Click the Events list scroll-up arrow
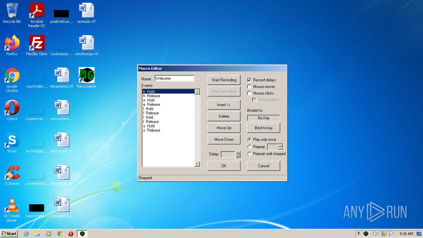Screen dimensions: 423x238 pyautogui.click(x=197, y=92)
